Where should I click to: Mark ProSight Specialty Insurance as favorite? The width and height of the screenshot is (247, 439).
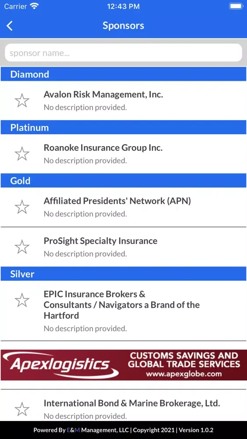point(22,247)
